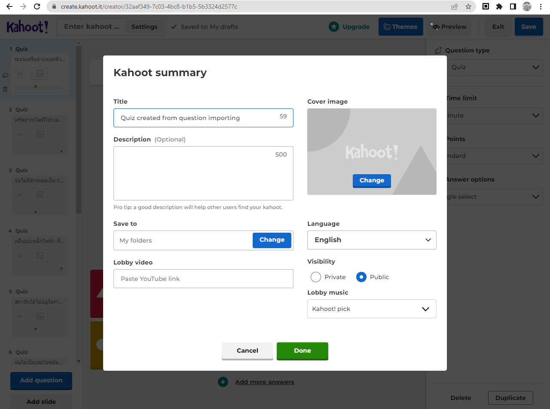Change the cover image
Screen dimensions: 550x409
tap(372, 181)
